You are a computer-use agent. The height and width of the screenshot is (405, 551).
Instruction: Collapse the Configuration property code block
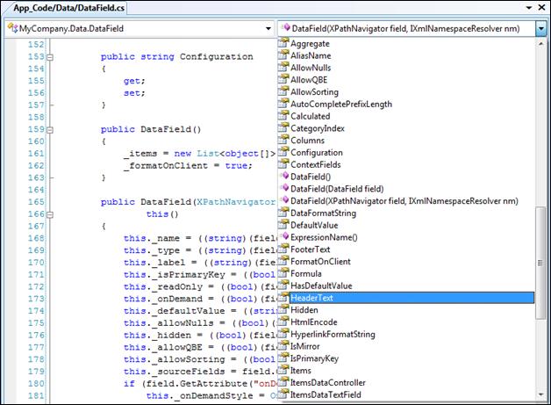point(51,57)
